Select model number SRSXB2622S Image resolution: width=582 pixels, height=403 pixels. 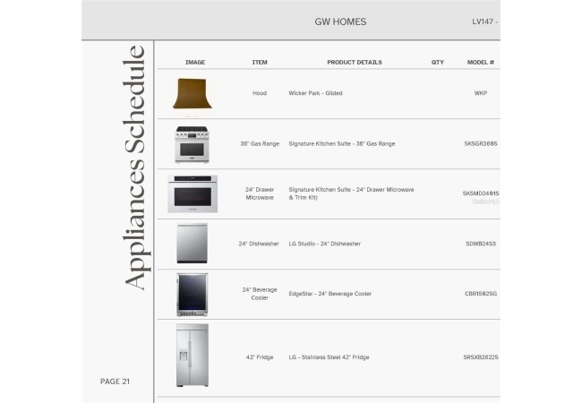point(481,357)
